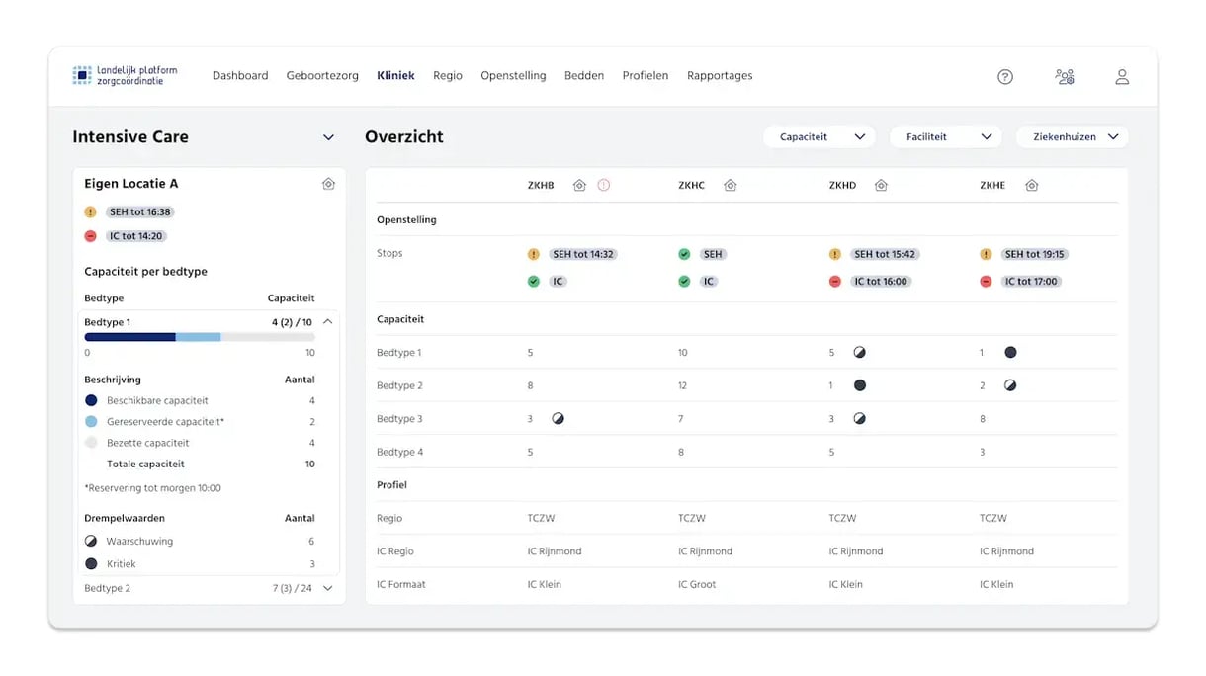The height and width of the screenshot is (676, 1206).
Task: Click the hospital icon next to ZKHC
Action: (x=731, y=186)
